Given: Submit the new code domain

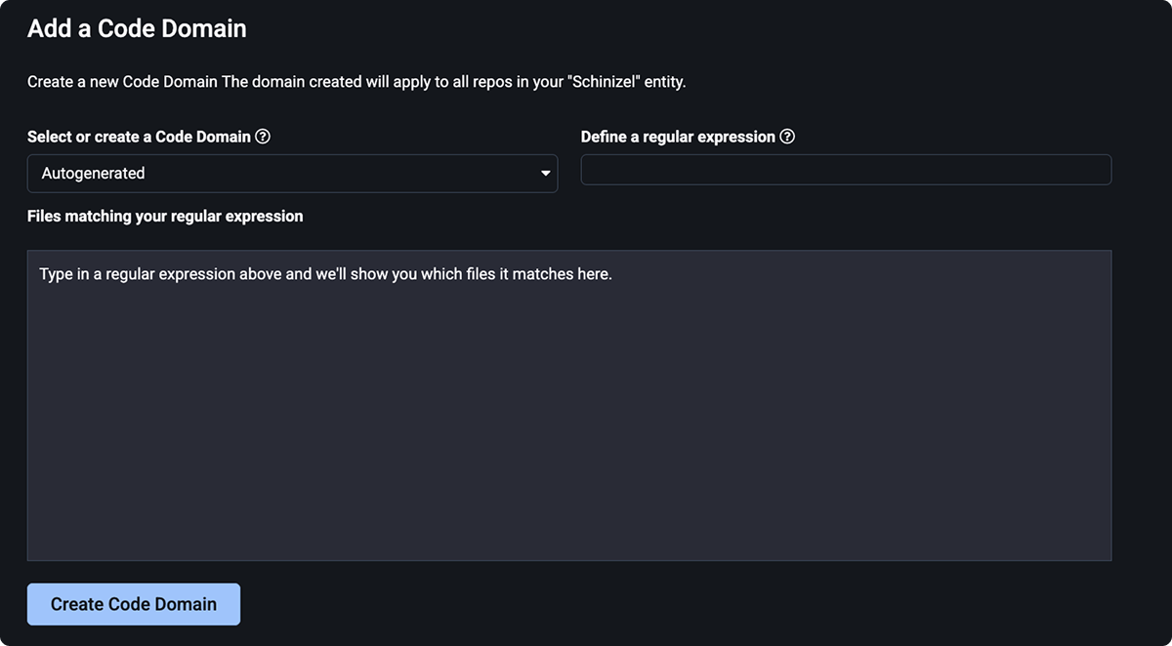Looking at the screenshot, I should coord(133,603).
